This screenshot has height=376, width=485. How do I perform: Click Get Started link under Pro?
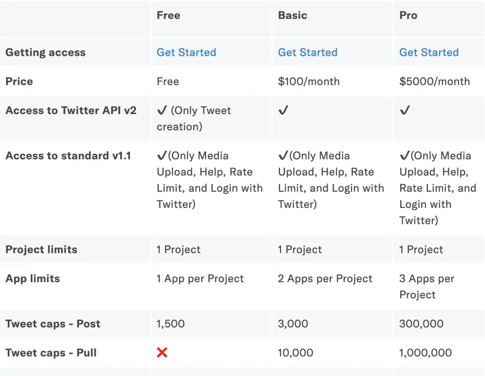[x=429, y=53]
